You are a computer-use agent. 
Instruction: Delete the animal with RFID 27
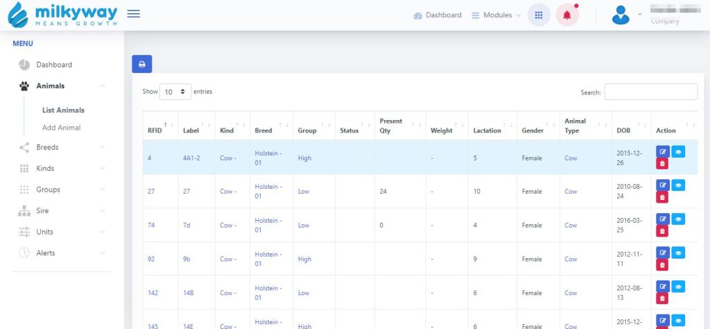663,197
